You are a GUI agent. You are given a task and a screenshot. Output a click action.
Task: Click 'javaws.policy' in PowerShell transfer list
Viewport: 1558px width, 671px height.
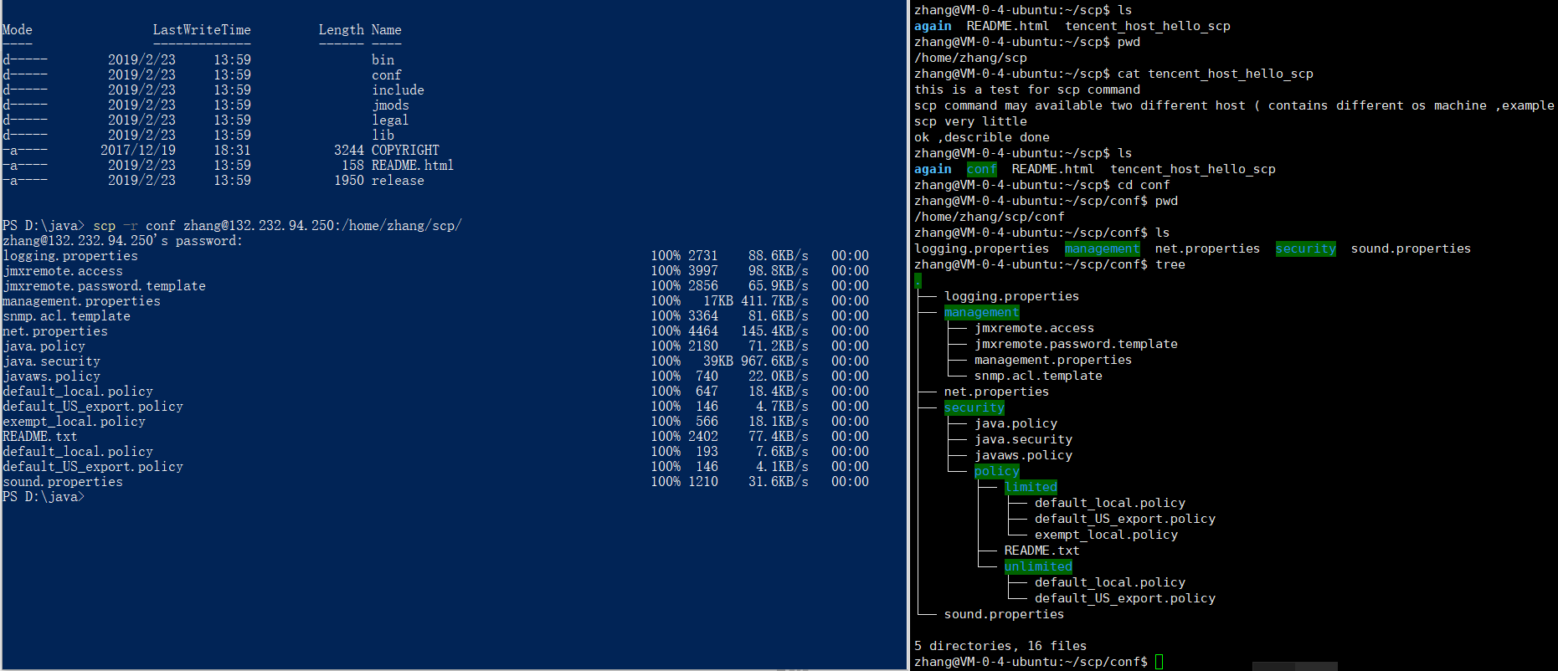51,376
